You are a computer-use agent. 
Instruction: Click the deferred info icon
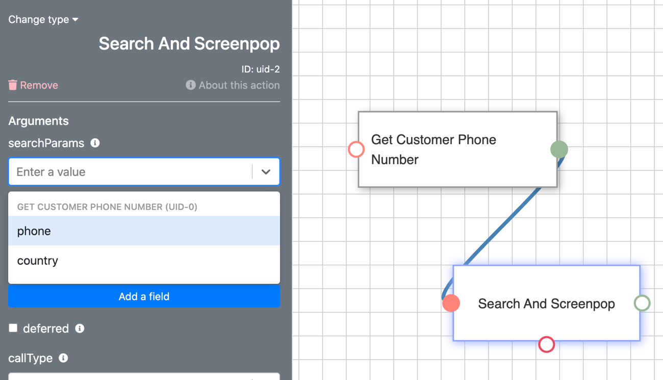pos(80,329)
